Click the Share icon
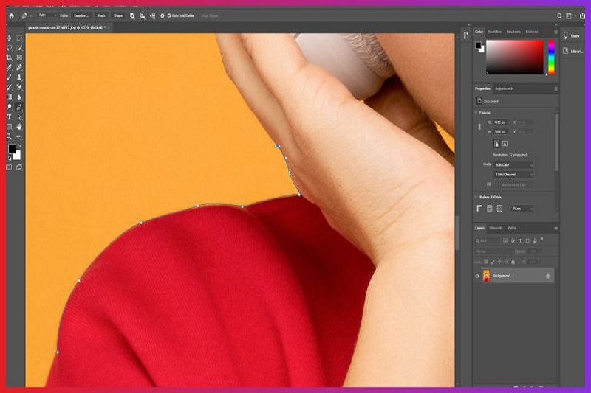Viewport: 591px width, 393px height. point(582,15)
